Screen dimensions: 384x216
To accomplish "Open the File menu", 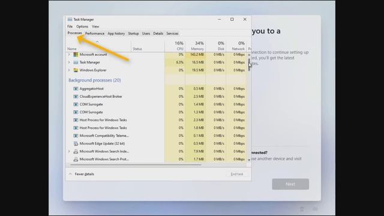I will (70, 26).
